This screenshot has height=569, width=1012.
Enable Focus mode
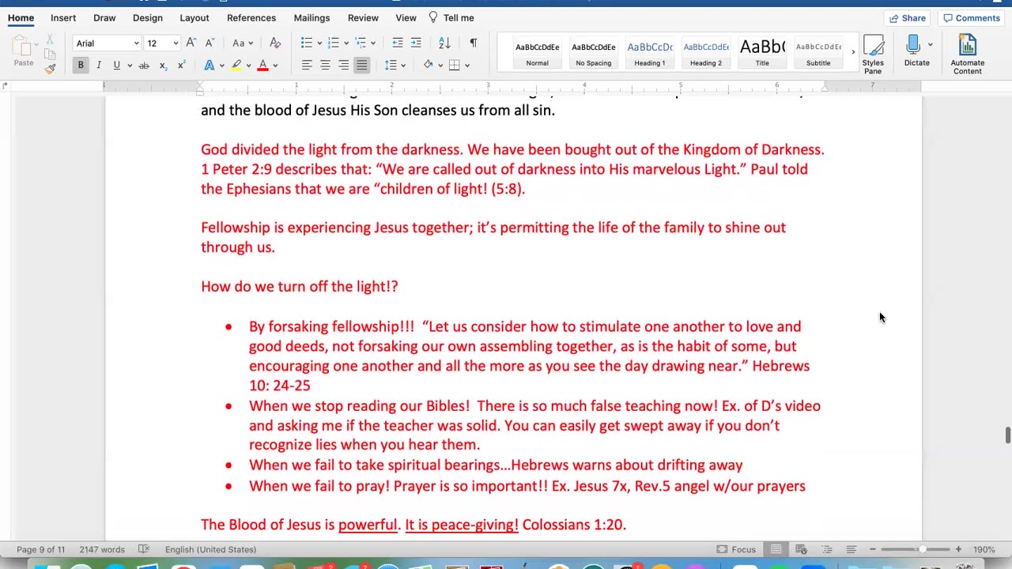(x=735, y=549)
